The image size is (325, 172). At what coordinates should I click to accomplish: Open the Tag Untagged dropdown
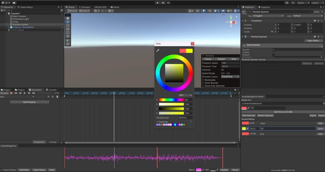click(x=268, y=16)
